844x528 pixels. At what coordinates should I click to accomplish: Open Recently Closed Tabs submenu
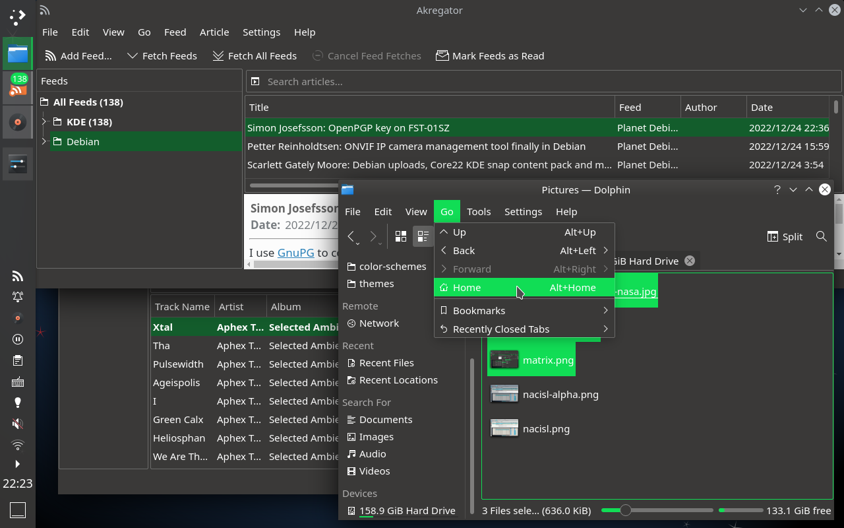[x=524, y=329]
